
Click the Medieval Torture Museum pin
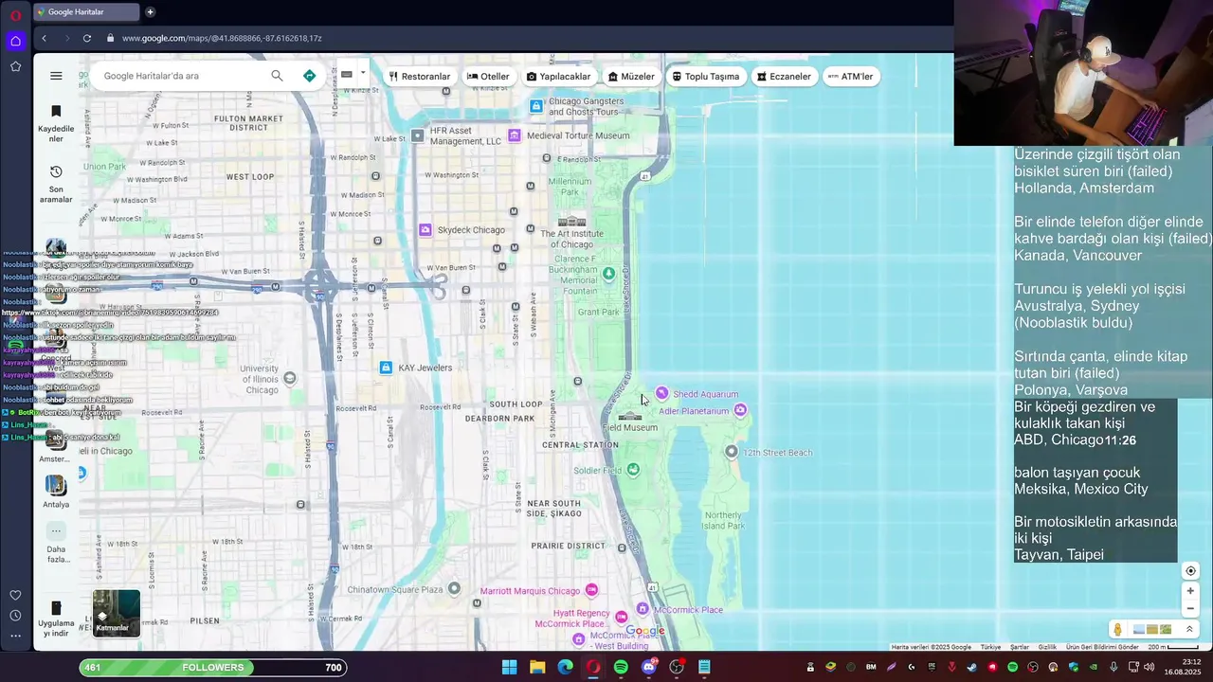[x=514, y=135]
